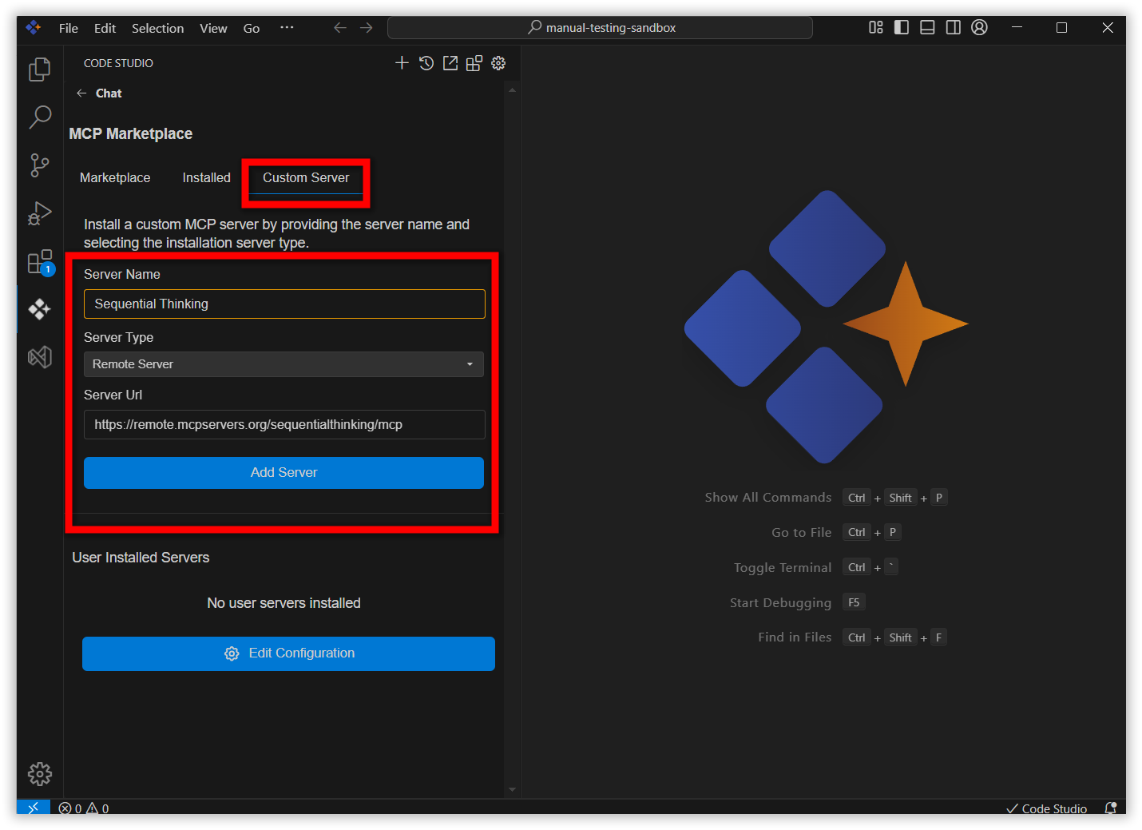Open the Visual Studio icon below Code Studio
This screenshot has height=830, width=1142.
pos(40,357)
